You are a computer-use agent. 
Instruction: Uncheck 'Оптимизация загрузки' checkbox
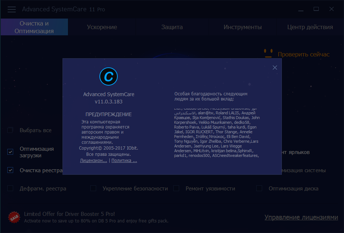(x=10, y=152)
